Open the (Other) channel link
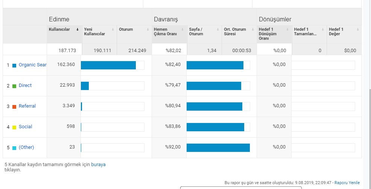 click(26, 147)
